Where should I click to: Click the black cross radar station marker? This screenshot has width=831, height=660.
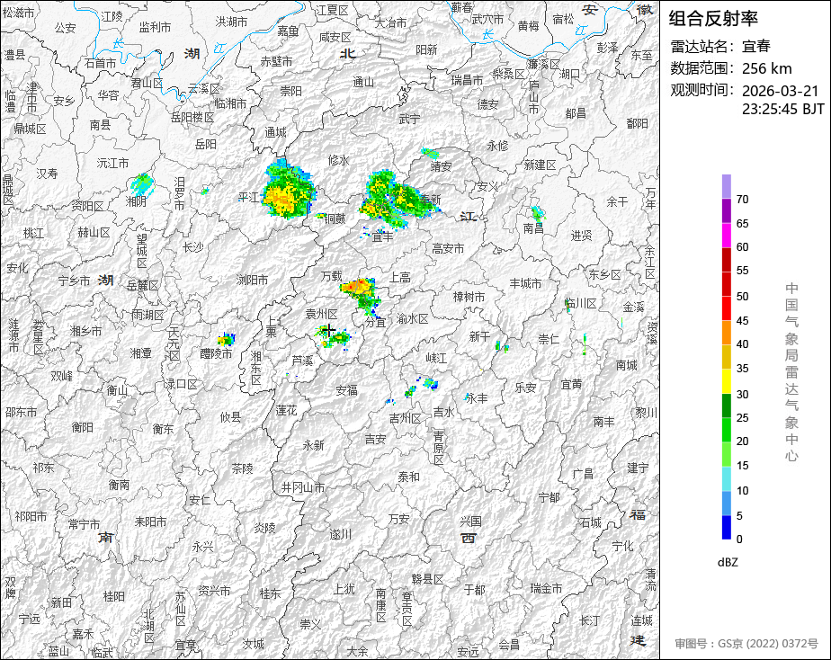tap(328, 331)
